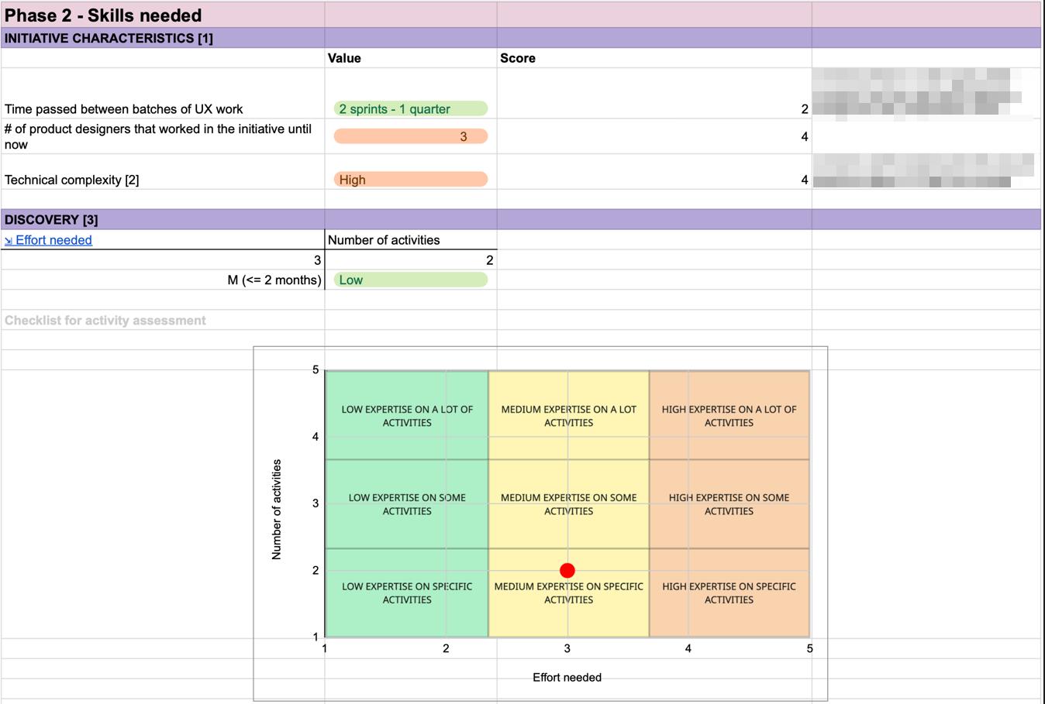This screenshot has width=1045, height=704.
Task: Click 'HIGH EXPERTISE ON A LOT OF ACTIVITIES' region
Action: click(729, 416)
